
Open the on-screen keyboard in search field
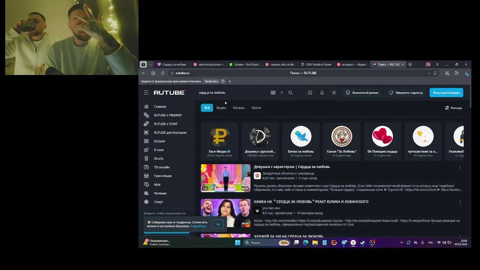pyautogui.click(x=273, y=93)
